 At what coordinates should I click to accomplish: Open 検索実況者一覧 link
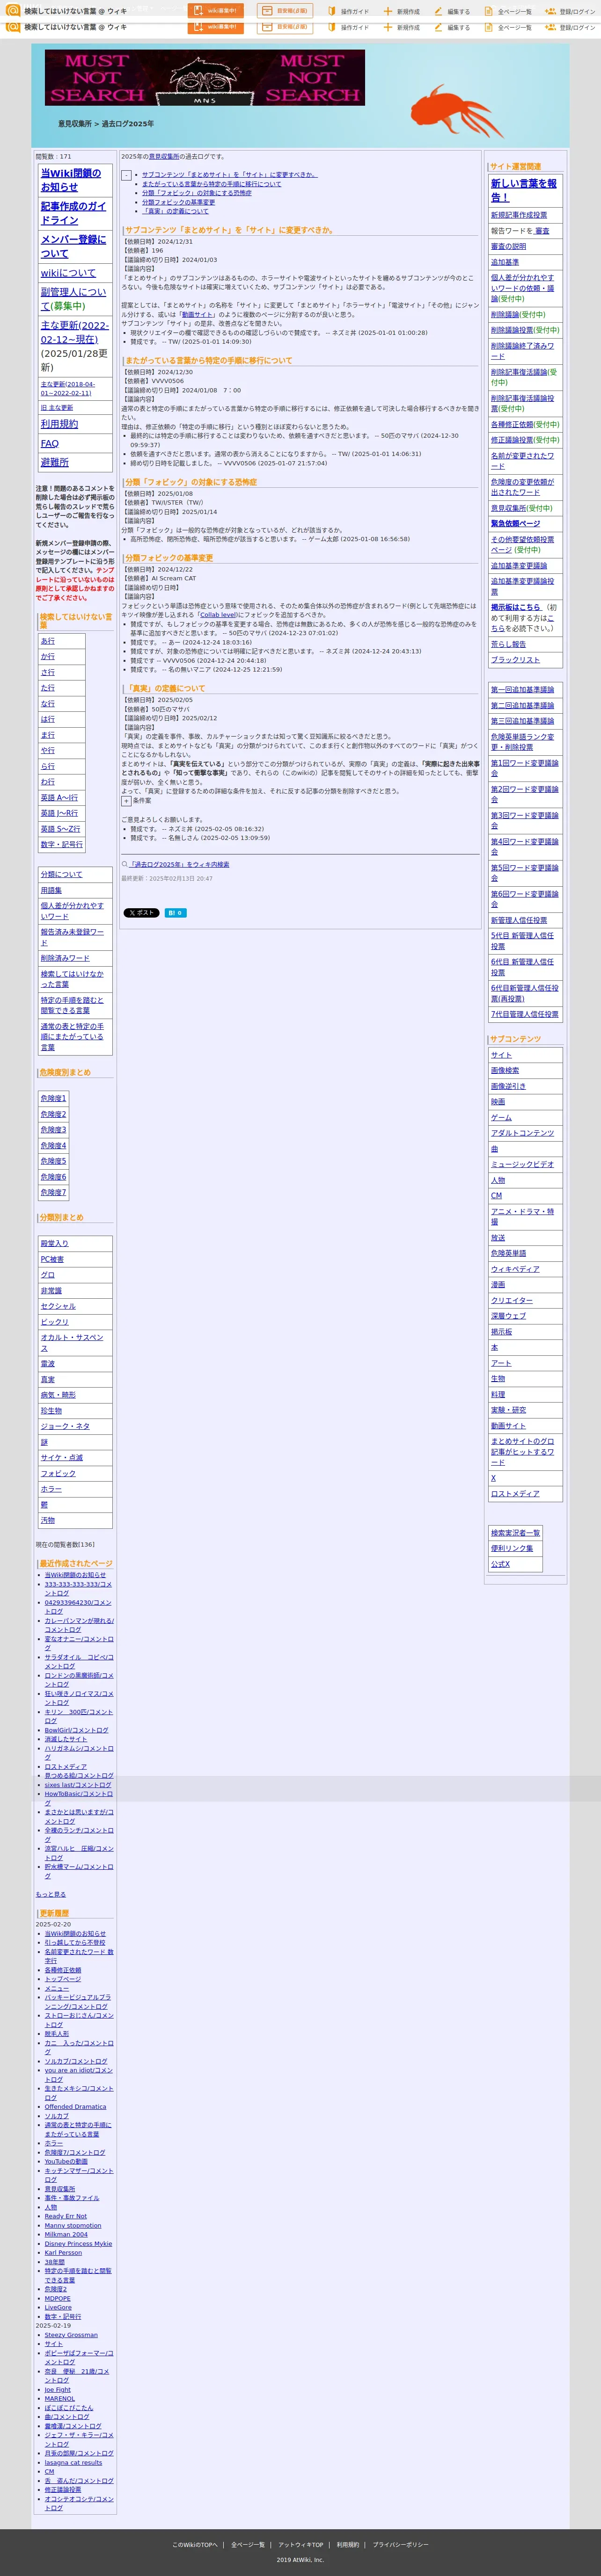click(x=515, y=1533)
